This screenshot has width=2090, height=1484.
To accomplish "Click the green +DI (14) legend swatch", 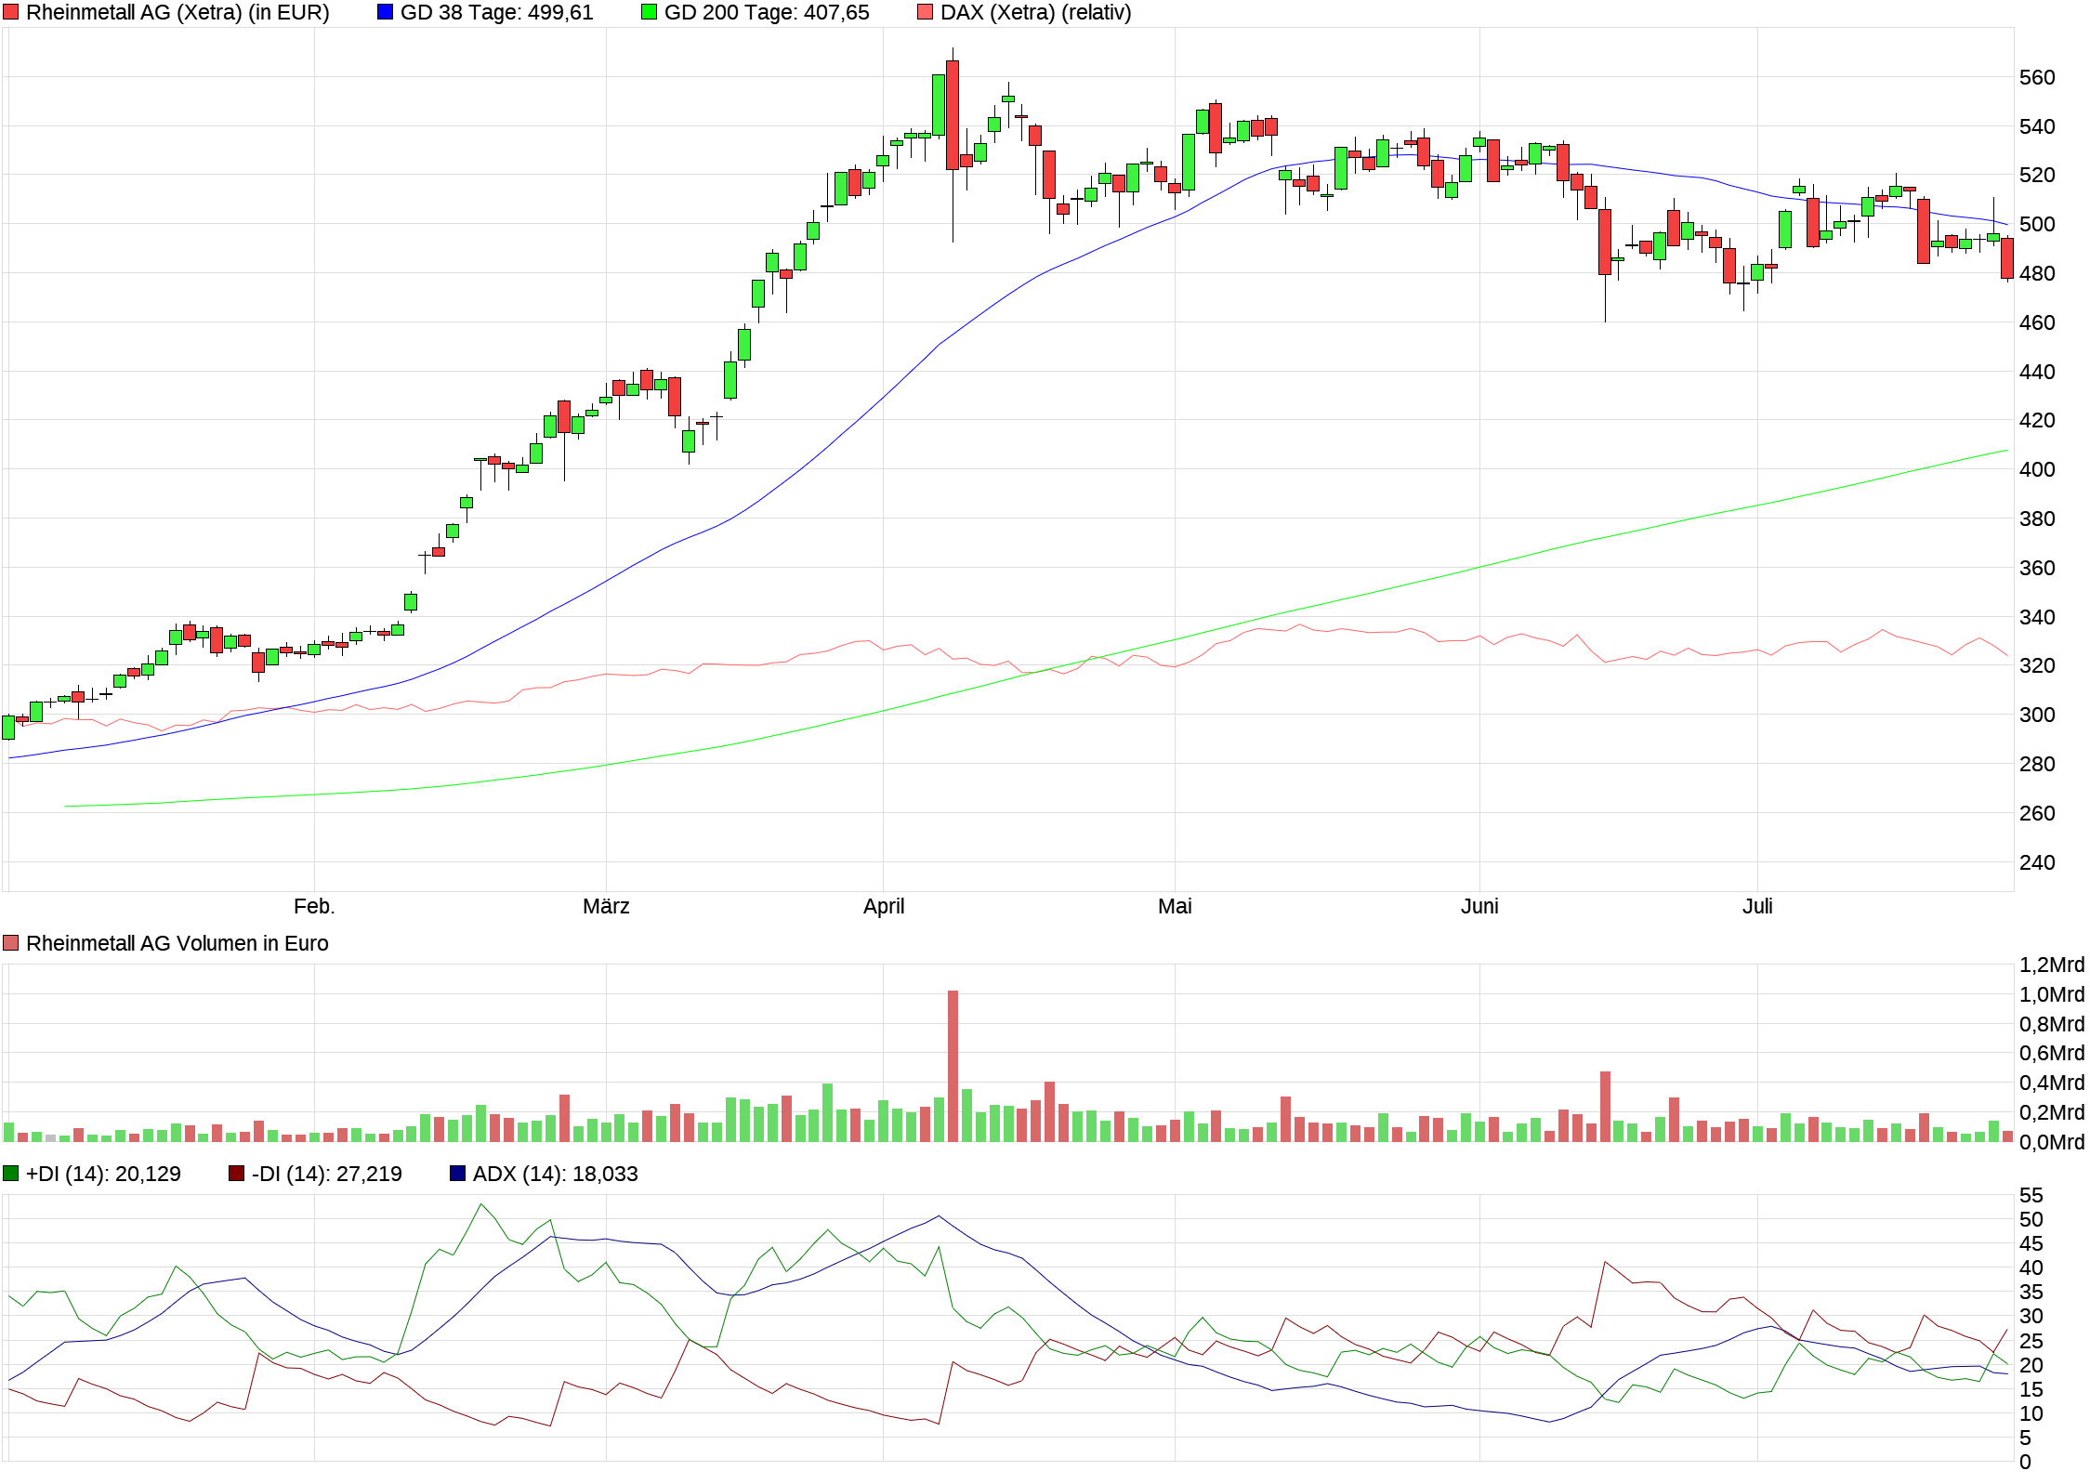I will pos(11,1174).
